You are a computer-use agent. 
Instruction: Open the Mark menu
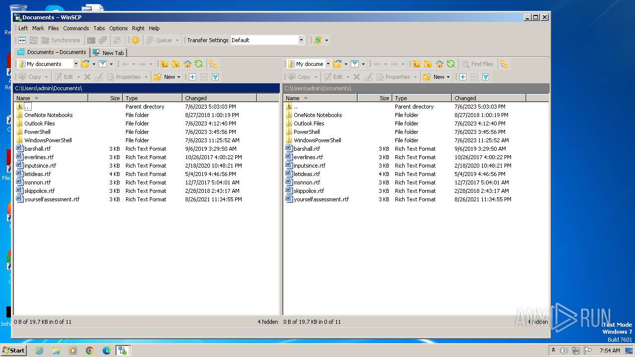pos(38,28)
